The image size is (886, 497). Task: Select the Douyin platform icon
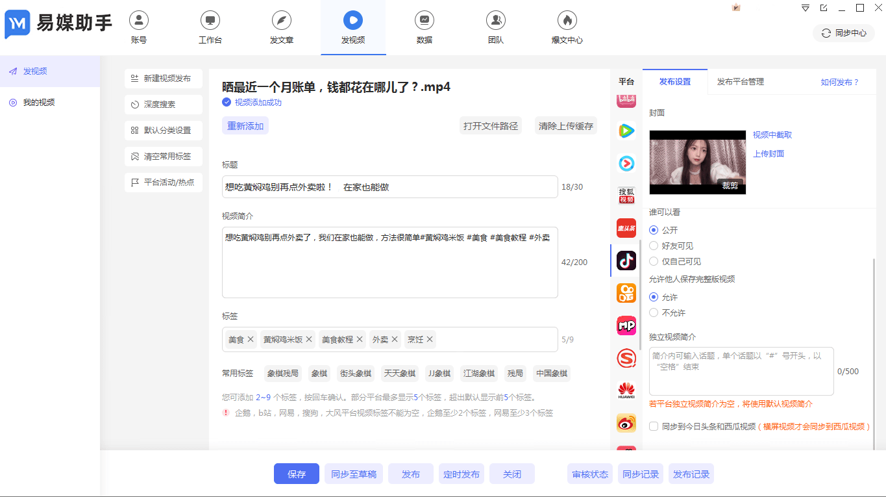coord(626,261)
